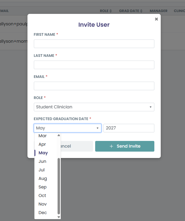The height and width of the screenshot is (221, 185).
Task: Select Apr from the month list
Action: 46,144
